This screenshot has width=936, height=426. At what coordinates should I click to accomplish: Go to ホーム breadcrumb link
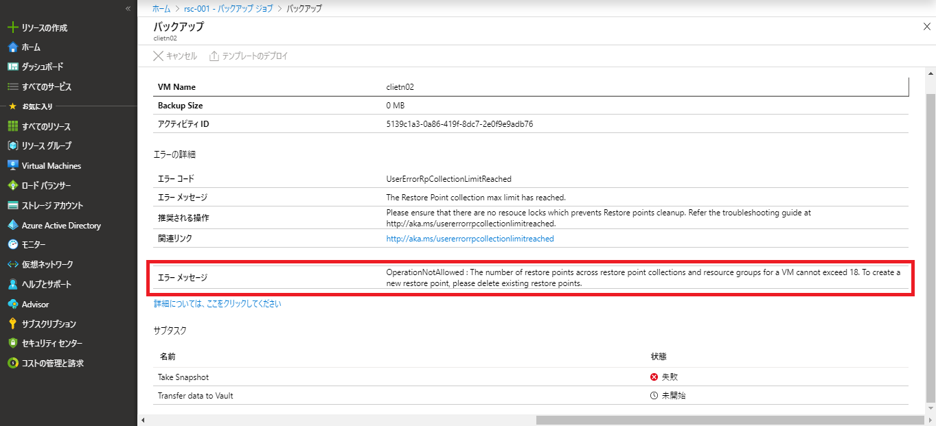161,8
